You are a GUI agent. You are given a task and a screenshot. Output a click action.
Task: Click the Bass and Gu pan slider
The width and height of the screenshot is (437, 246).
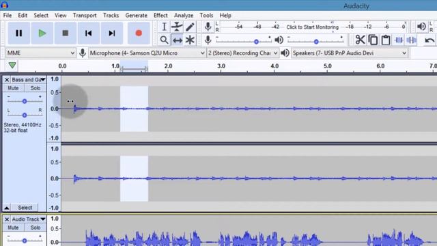(25, 115)
